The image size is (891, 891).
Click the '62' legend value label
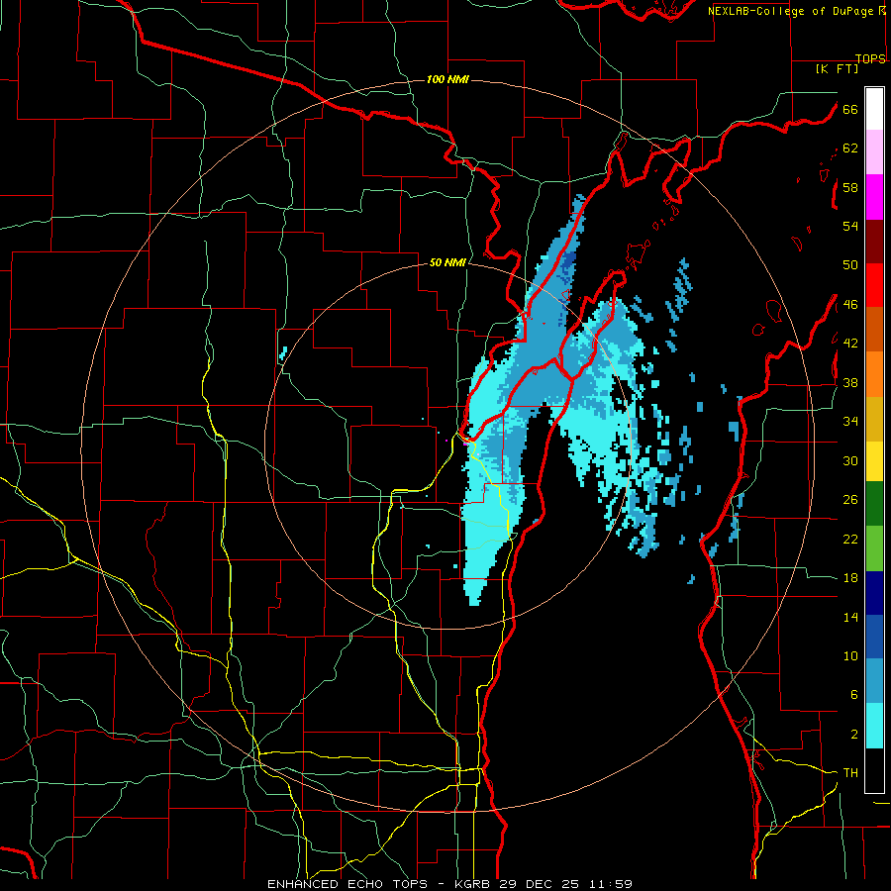(x=850, y=148)
